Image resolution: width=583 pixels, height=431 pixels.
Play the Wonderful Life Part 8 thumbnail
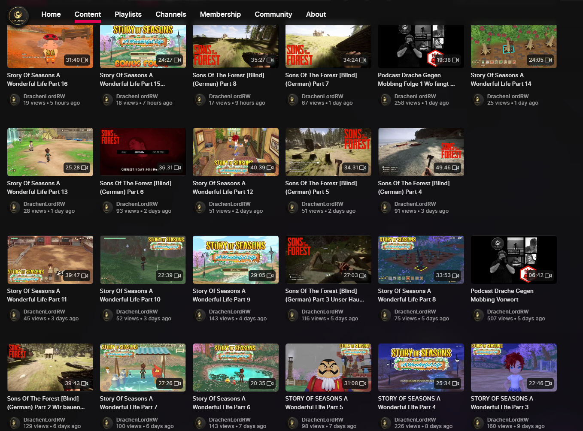click(421, 259)
